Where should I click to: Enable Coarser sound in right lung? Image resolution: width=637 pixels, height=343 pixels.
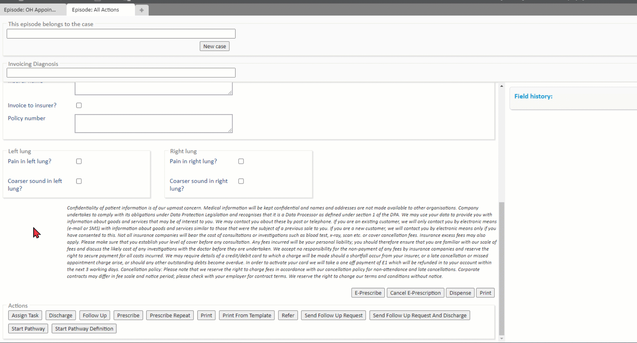[241, 181]
